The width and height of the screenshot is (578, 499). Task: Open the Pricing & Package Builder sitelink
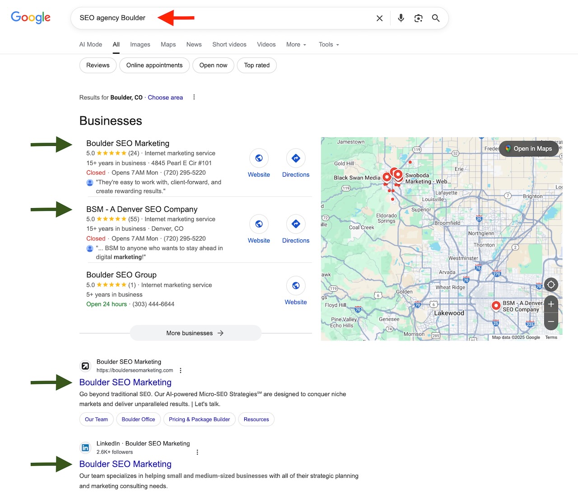click(199, 419)
